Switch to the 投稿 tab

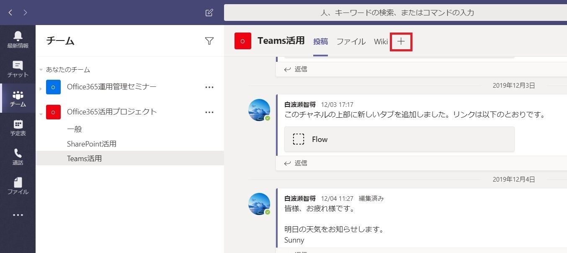pyautogui.click(x=320, y=41)
